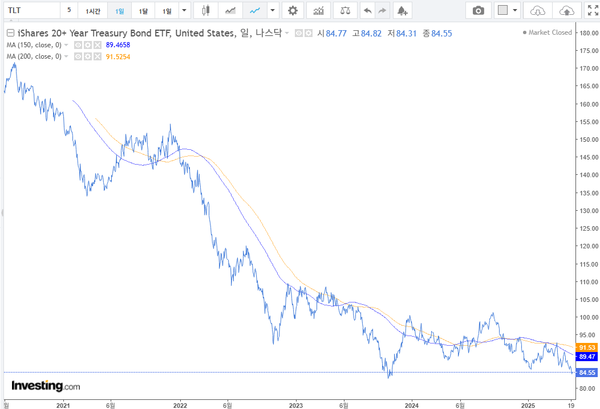600x409 pixels.
Task: Collapse the legend with the minus box
Action: pyautogui.click(x=11, y=33)
